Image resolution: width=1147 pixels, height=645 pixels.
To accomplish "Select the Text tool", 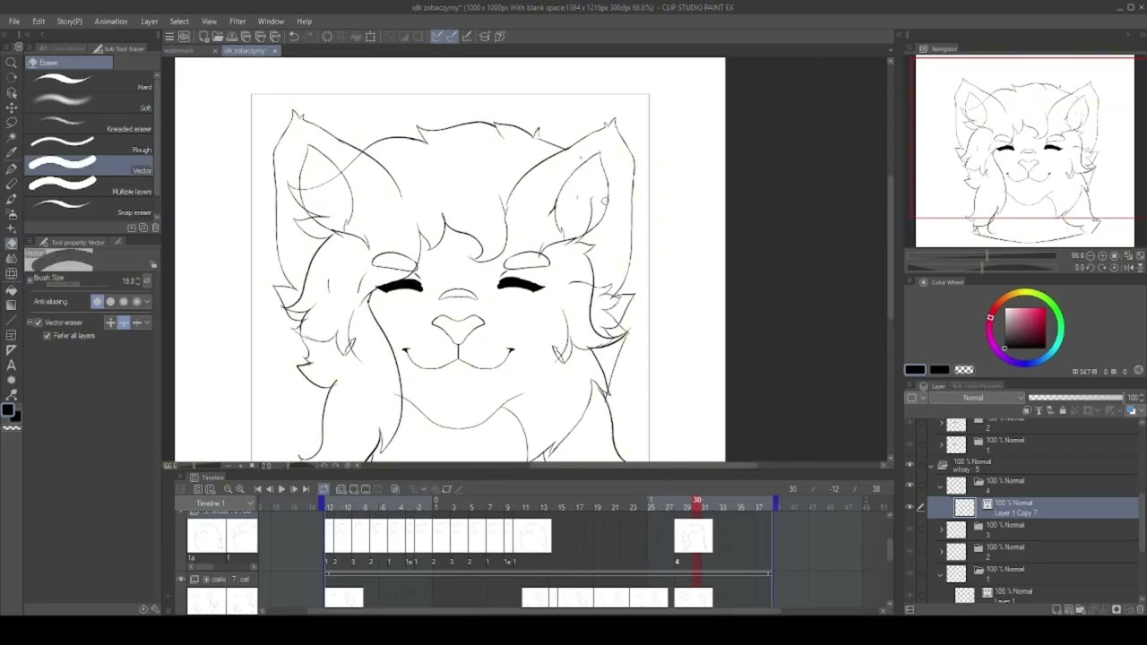I will 12,365.
